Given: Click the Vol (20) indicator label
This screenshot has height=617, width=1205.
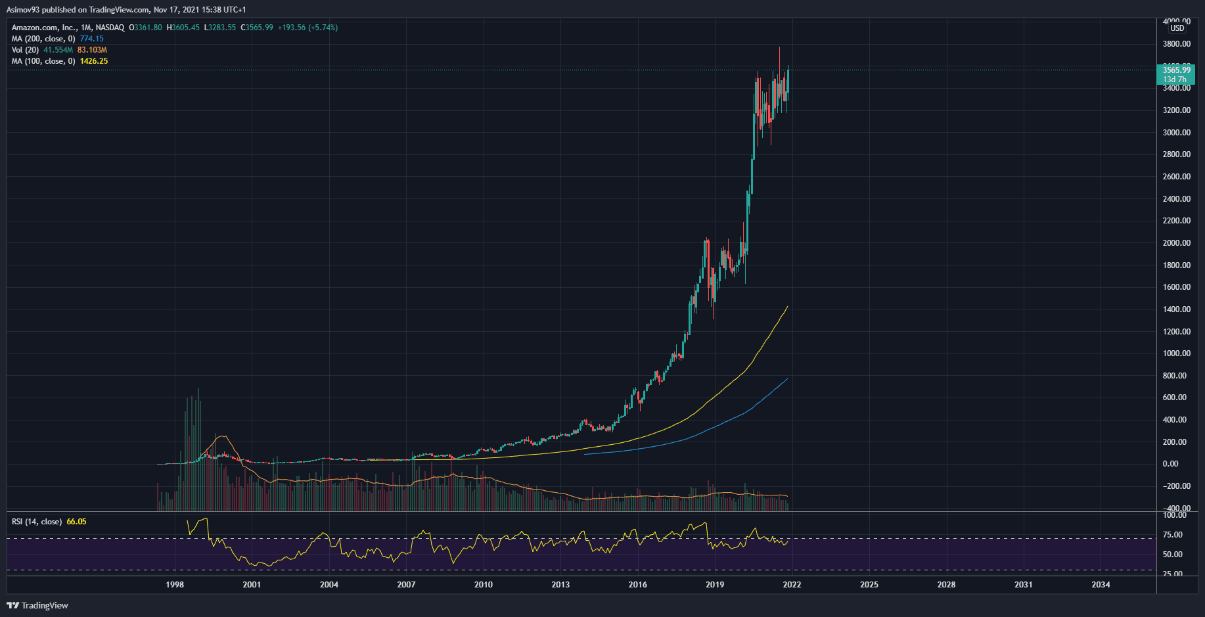Looking at the screenshot, I should pos(25,50).
